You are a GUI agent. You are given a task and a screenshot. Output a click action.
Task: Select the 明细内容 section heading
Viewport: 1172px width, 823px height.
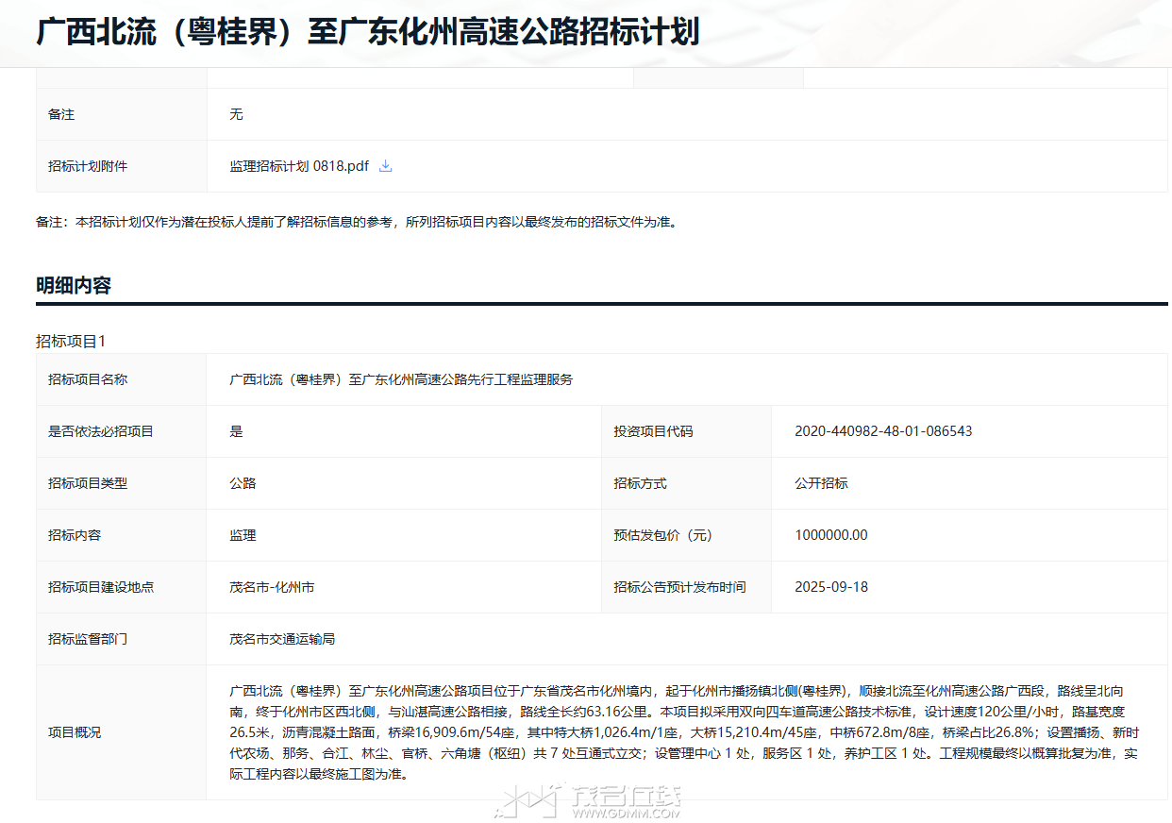tap(74, 285)
